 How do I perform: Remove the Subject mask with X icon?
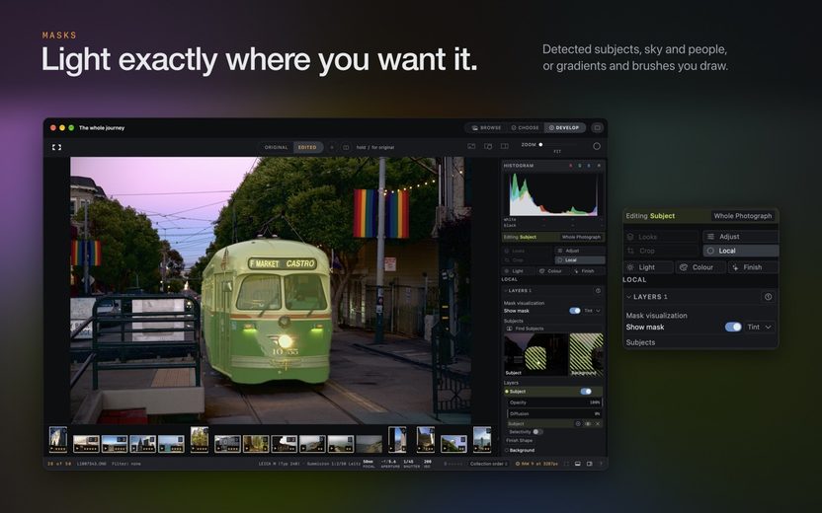point(597,423)
